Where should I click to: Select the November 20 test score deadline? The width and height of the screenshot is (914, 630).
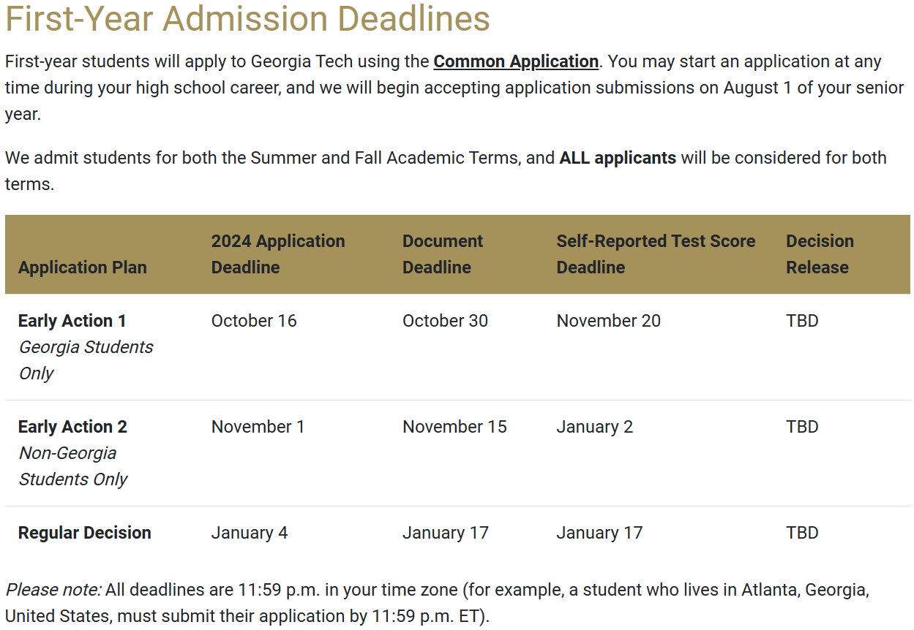tap(609, 321)
